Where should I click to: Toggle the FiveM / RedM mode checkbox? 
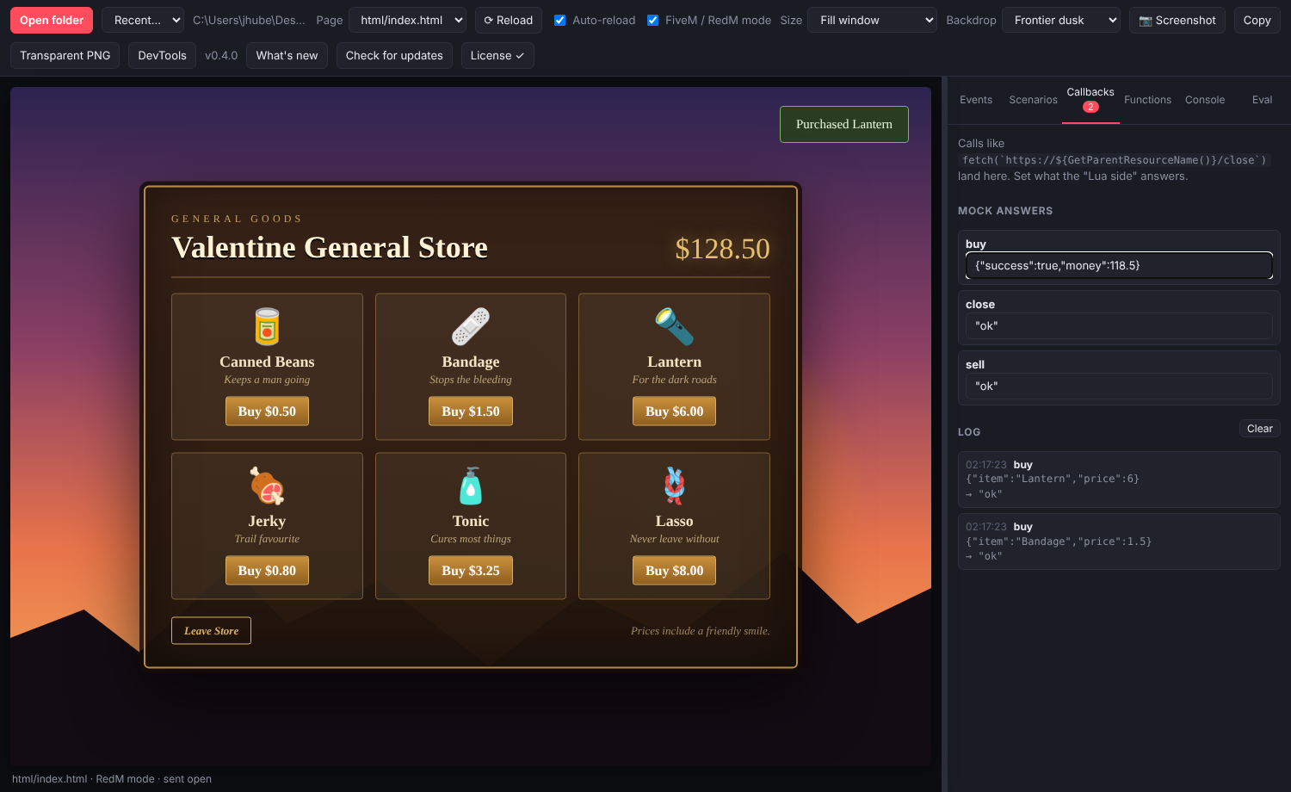coord(653,21)
